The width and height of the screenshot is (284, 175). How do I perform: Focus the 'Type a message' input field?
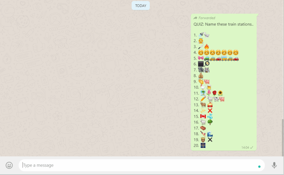click(141, 165)
